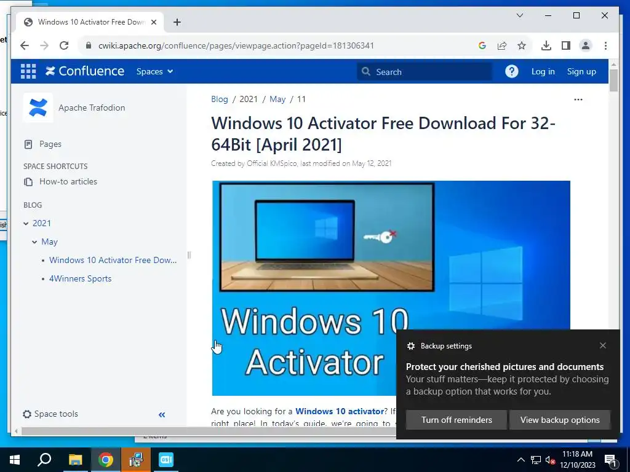Select 2021 in blog tree
The width and height of the screenshot is (630, 472).
[x=42, y=223]
